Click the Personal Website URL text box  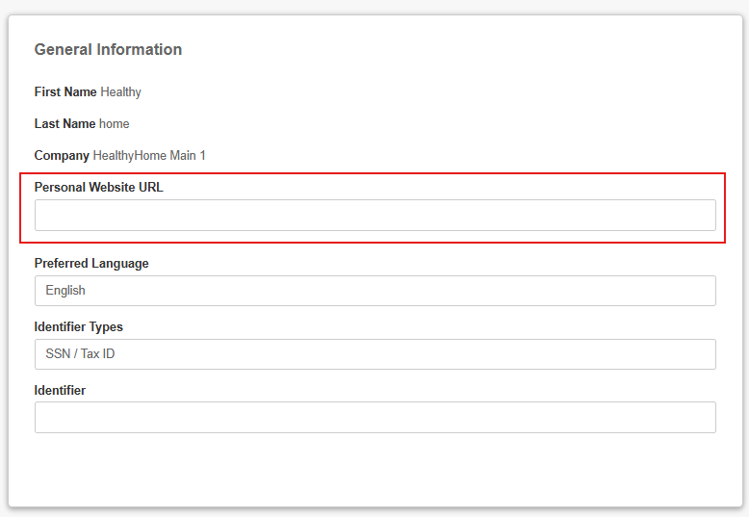pos(374,215)
